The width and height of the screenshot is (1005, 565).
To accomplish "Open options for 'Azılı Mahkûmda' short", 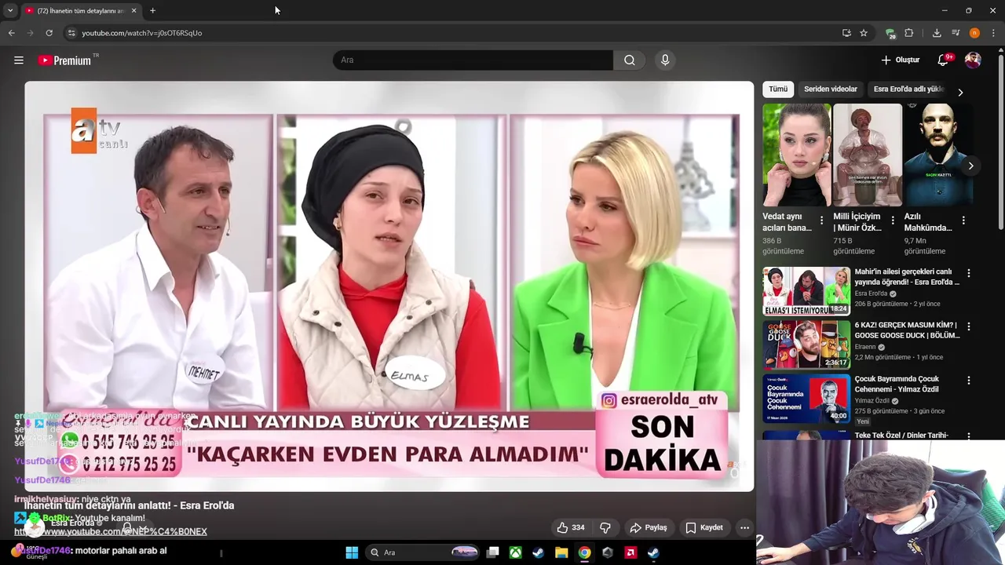I will point(963,221).
